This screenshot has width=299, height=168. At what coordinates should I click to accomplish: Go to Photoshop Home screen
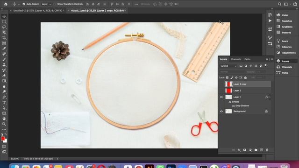point(6,4)
